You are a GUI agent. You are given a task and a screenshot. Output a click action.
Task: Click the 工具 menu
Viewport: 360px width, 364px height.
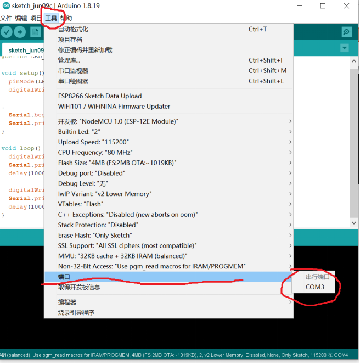click(51, 18)
